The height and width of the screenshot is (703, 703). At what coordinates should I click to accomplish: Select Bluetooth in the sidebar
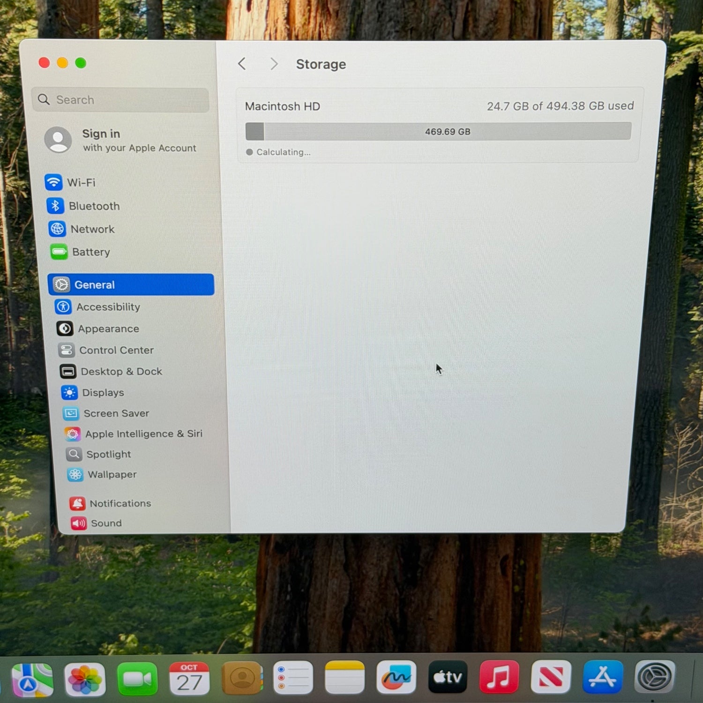tap(94, 206)
